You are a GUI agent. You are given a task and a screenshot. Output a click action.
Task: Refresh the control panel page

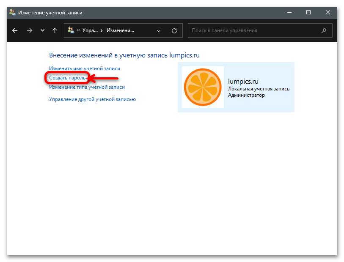(174, 31)
